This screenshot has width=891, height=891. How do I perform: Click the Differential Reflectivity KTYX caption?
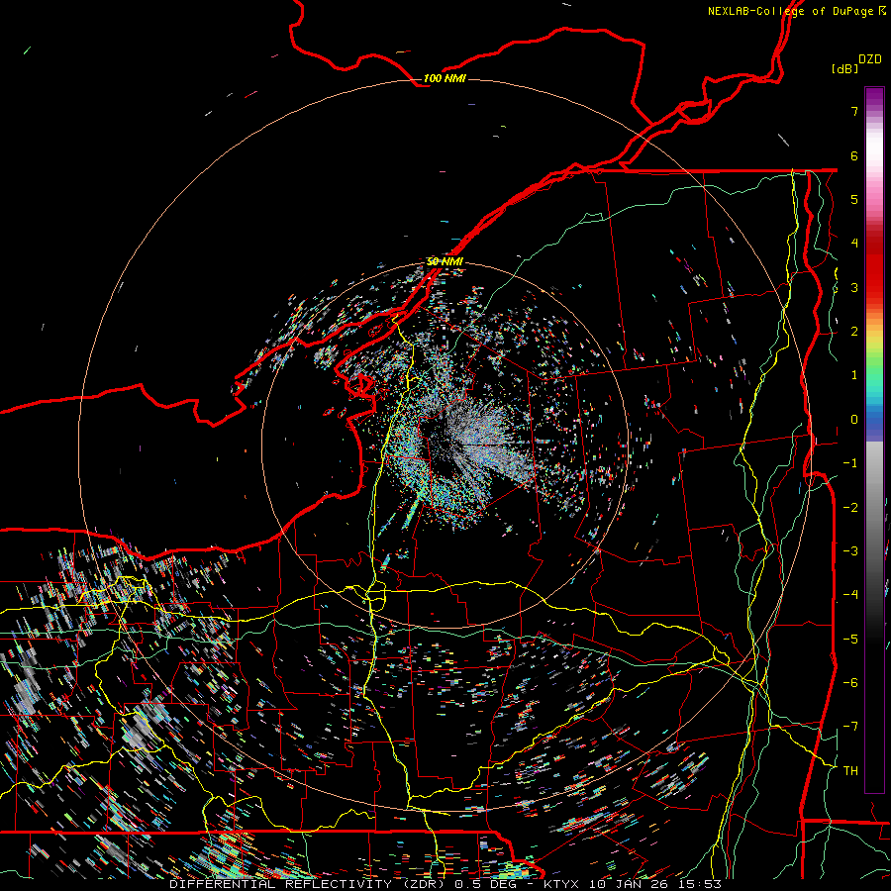(x=445, y=884)
